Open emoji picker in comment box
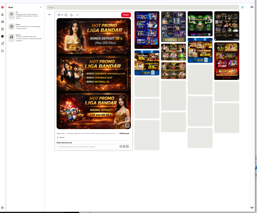Viewport: 257px width, 213px height. tap(121, 146)
